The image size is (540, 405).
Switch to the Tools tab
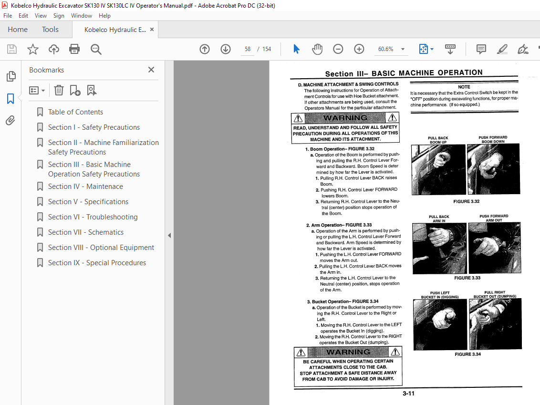(x=50, y=30)
